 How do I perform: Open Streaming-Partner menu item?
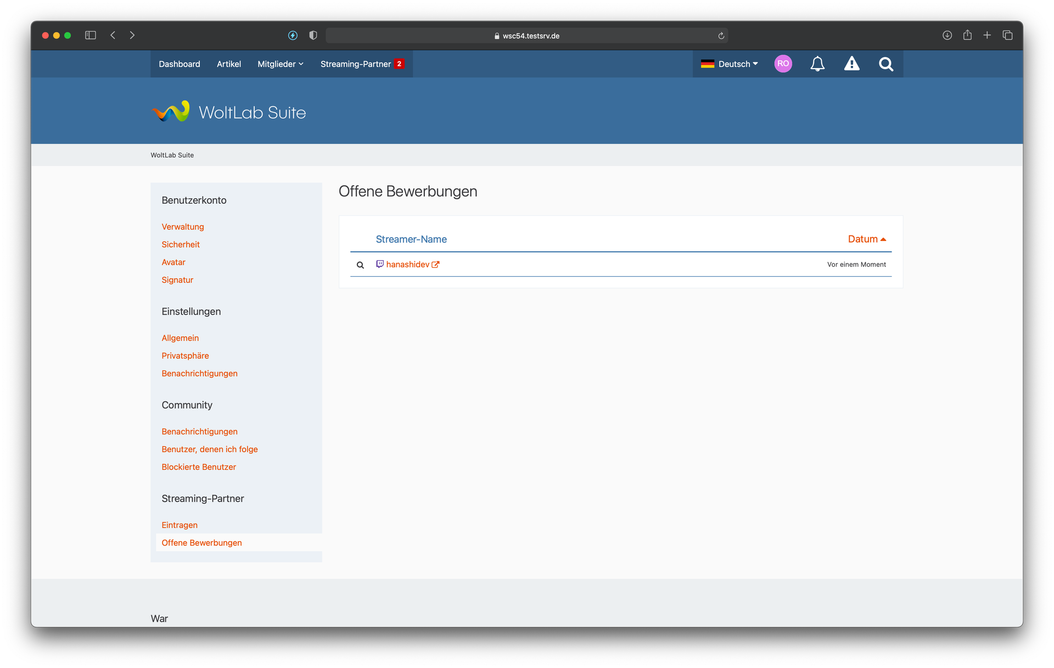click(x=356, y=64)
